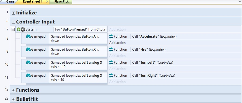This screenshot has width=242, height=103.
Task: Open the tab list dropdown arrow
Action: 240,1
